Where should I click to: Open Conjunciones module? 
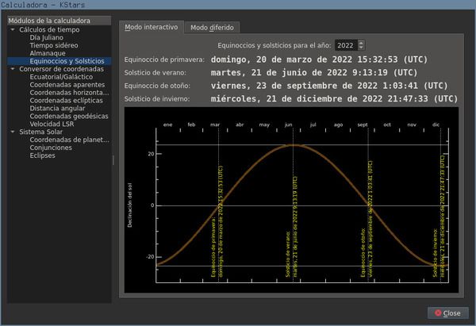point(52,148)
